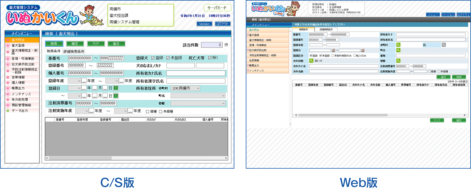Screen dimensions: 471x188
Task: Click Web results horizontal scrollbar thumb
Action: pyautogui.click(x=343, y=115)
